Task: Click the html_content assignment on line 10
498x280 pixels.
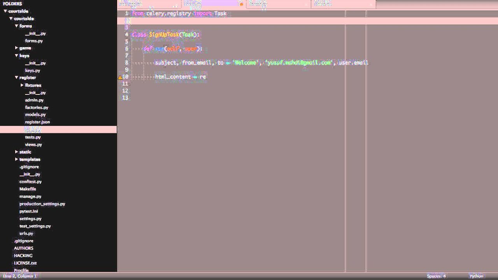Action: [x=180, y=77]
